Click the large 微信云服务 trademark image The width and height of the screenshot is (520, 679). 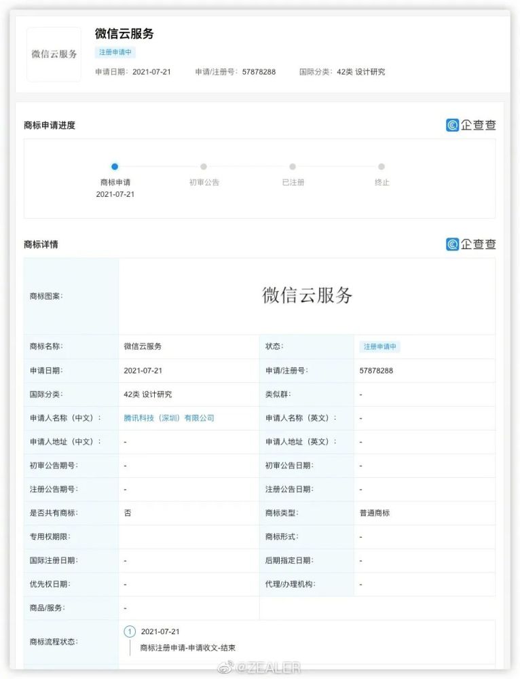pos(307,295)
